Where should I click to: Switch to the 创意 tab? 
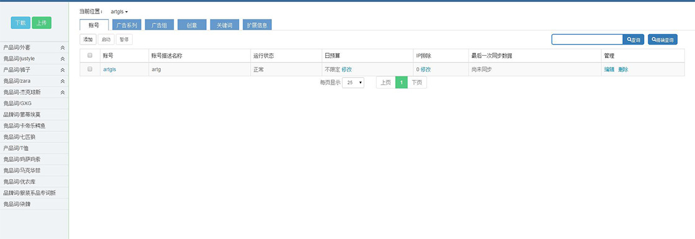pyautogui.click(x=192, y=25)
